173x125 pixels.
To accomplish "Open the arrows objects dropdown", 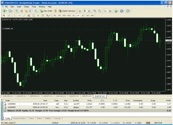I will (x=48, y=15).
